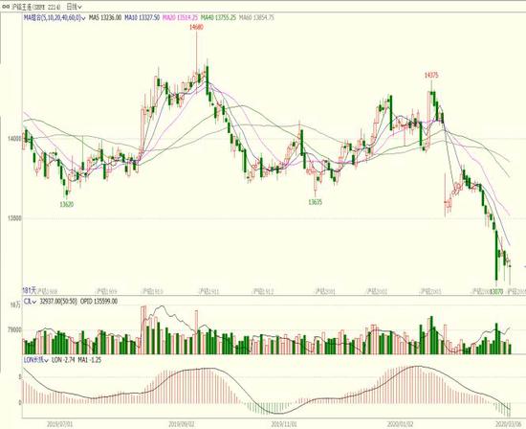Click the green MA40 13755.25 label
The image size is (526, 429).
pyautogui.click(x=218, y=17)
